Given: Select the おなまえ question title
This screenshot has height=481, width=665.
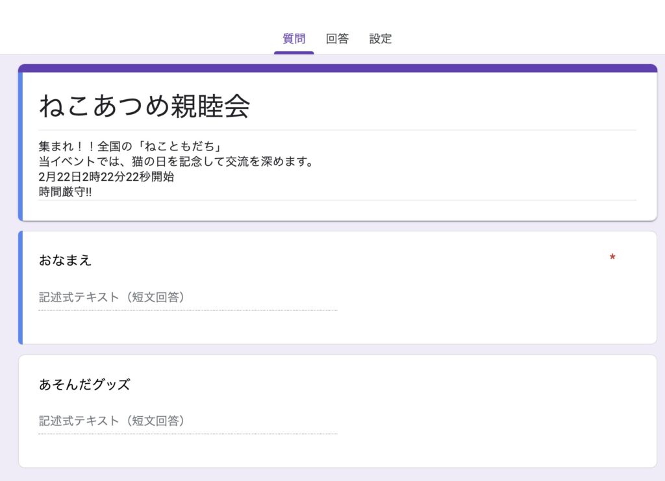Looking at the screenshot, I should click(66, 260).
